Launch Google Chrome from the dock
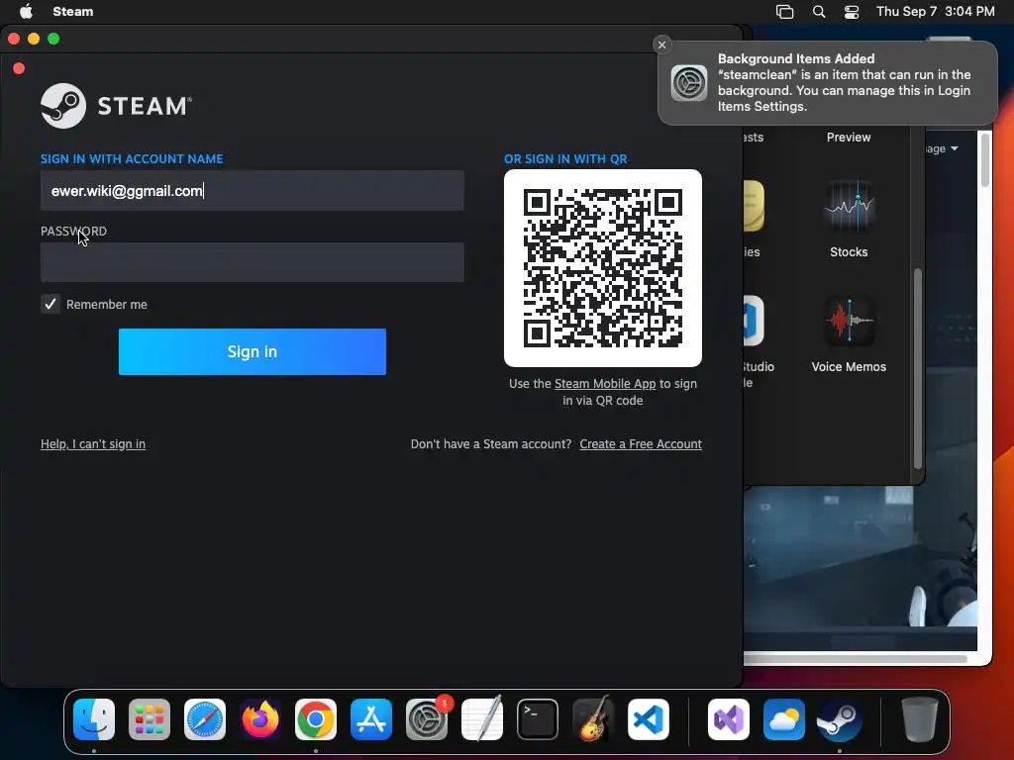Screen dimensions: 1014x760 click(x=316, y=719)
